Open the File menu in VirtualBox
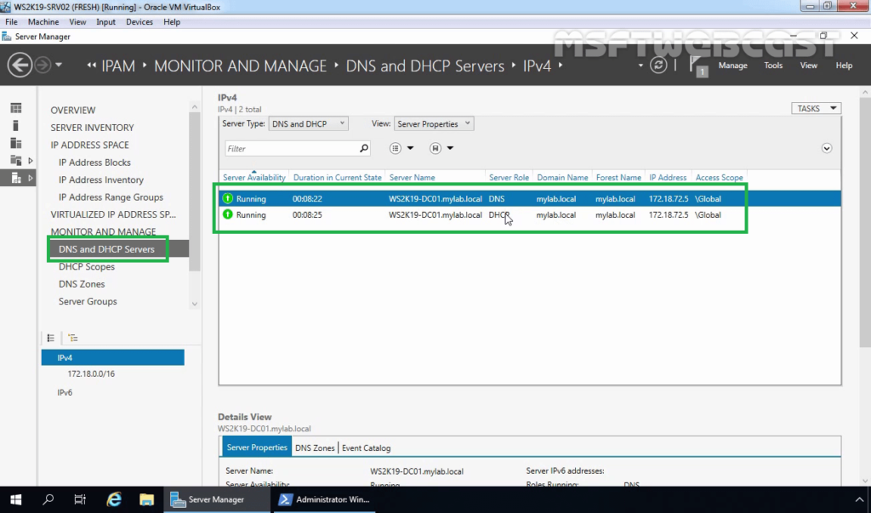The height and width of the screenshot is (513, 871). 11,21
